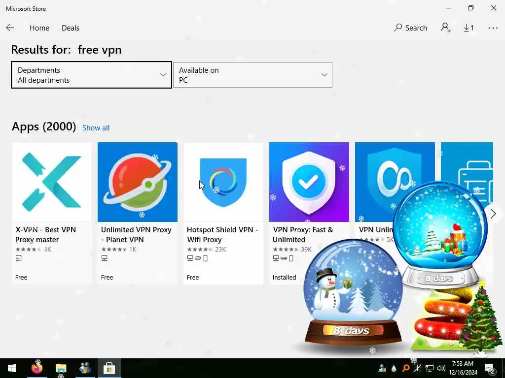Viewport: 505px width, 378px height.
Task: Open the network tray icon
Action: [x=430, y=368]
